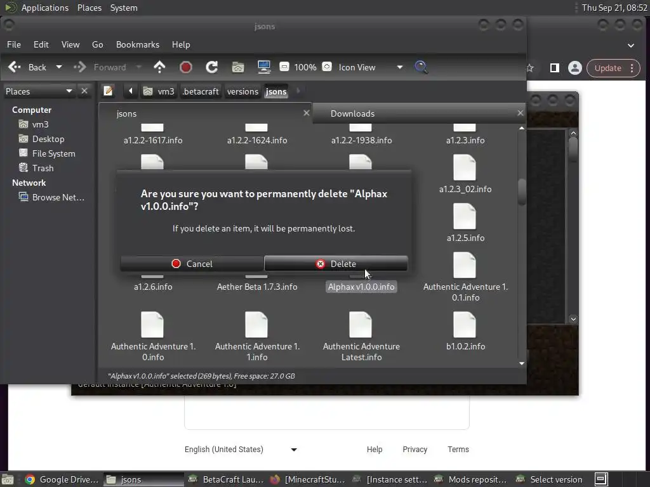Open the Forward history dropdown arrow

click(139, 67)
